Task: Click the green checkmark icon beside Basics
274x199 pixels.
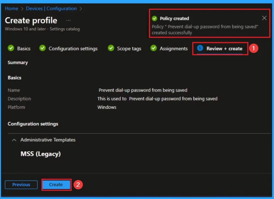Action: 11,48
